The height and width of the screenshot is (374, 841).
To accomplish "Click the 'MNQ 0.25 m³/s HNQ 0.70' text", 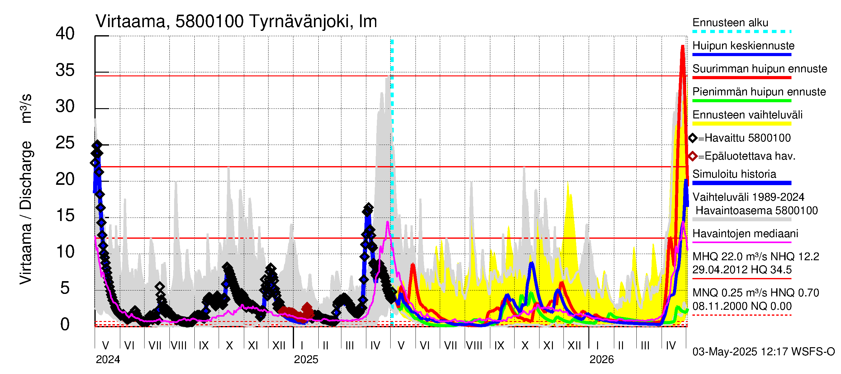I will [756, 293].
